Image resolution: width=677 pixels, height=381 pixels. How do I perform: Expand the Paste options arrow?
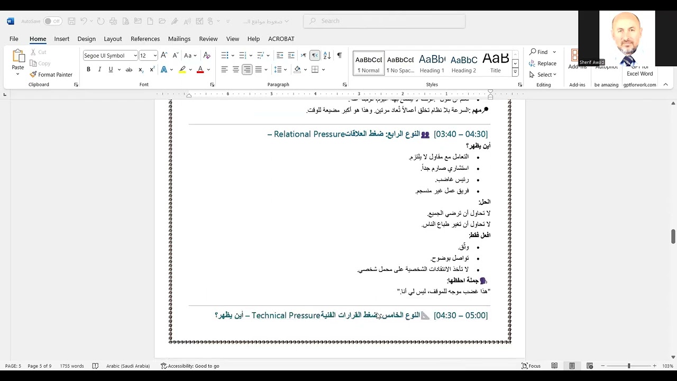coord(18,74)
